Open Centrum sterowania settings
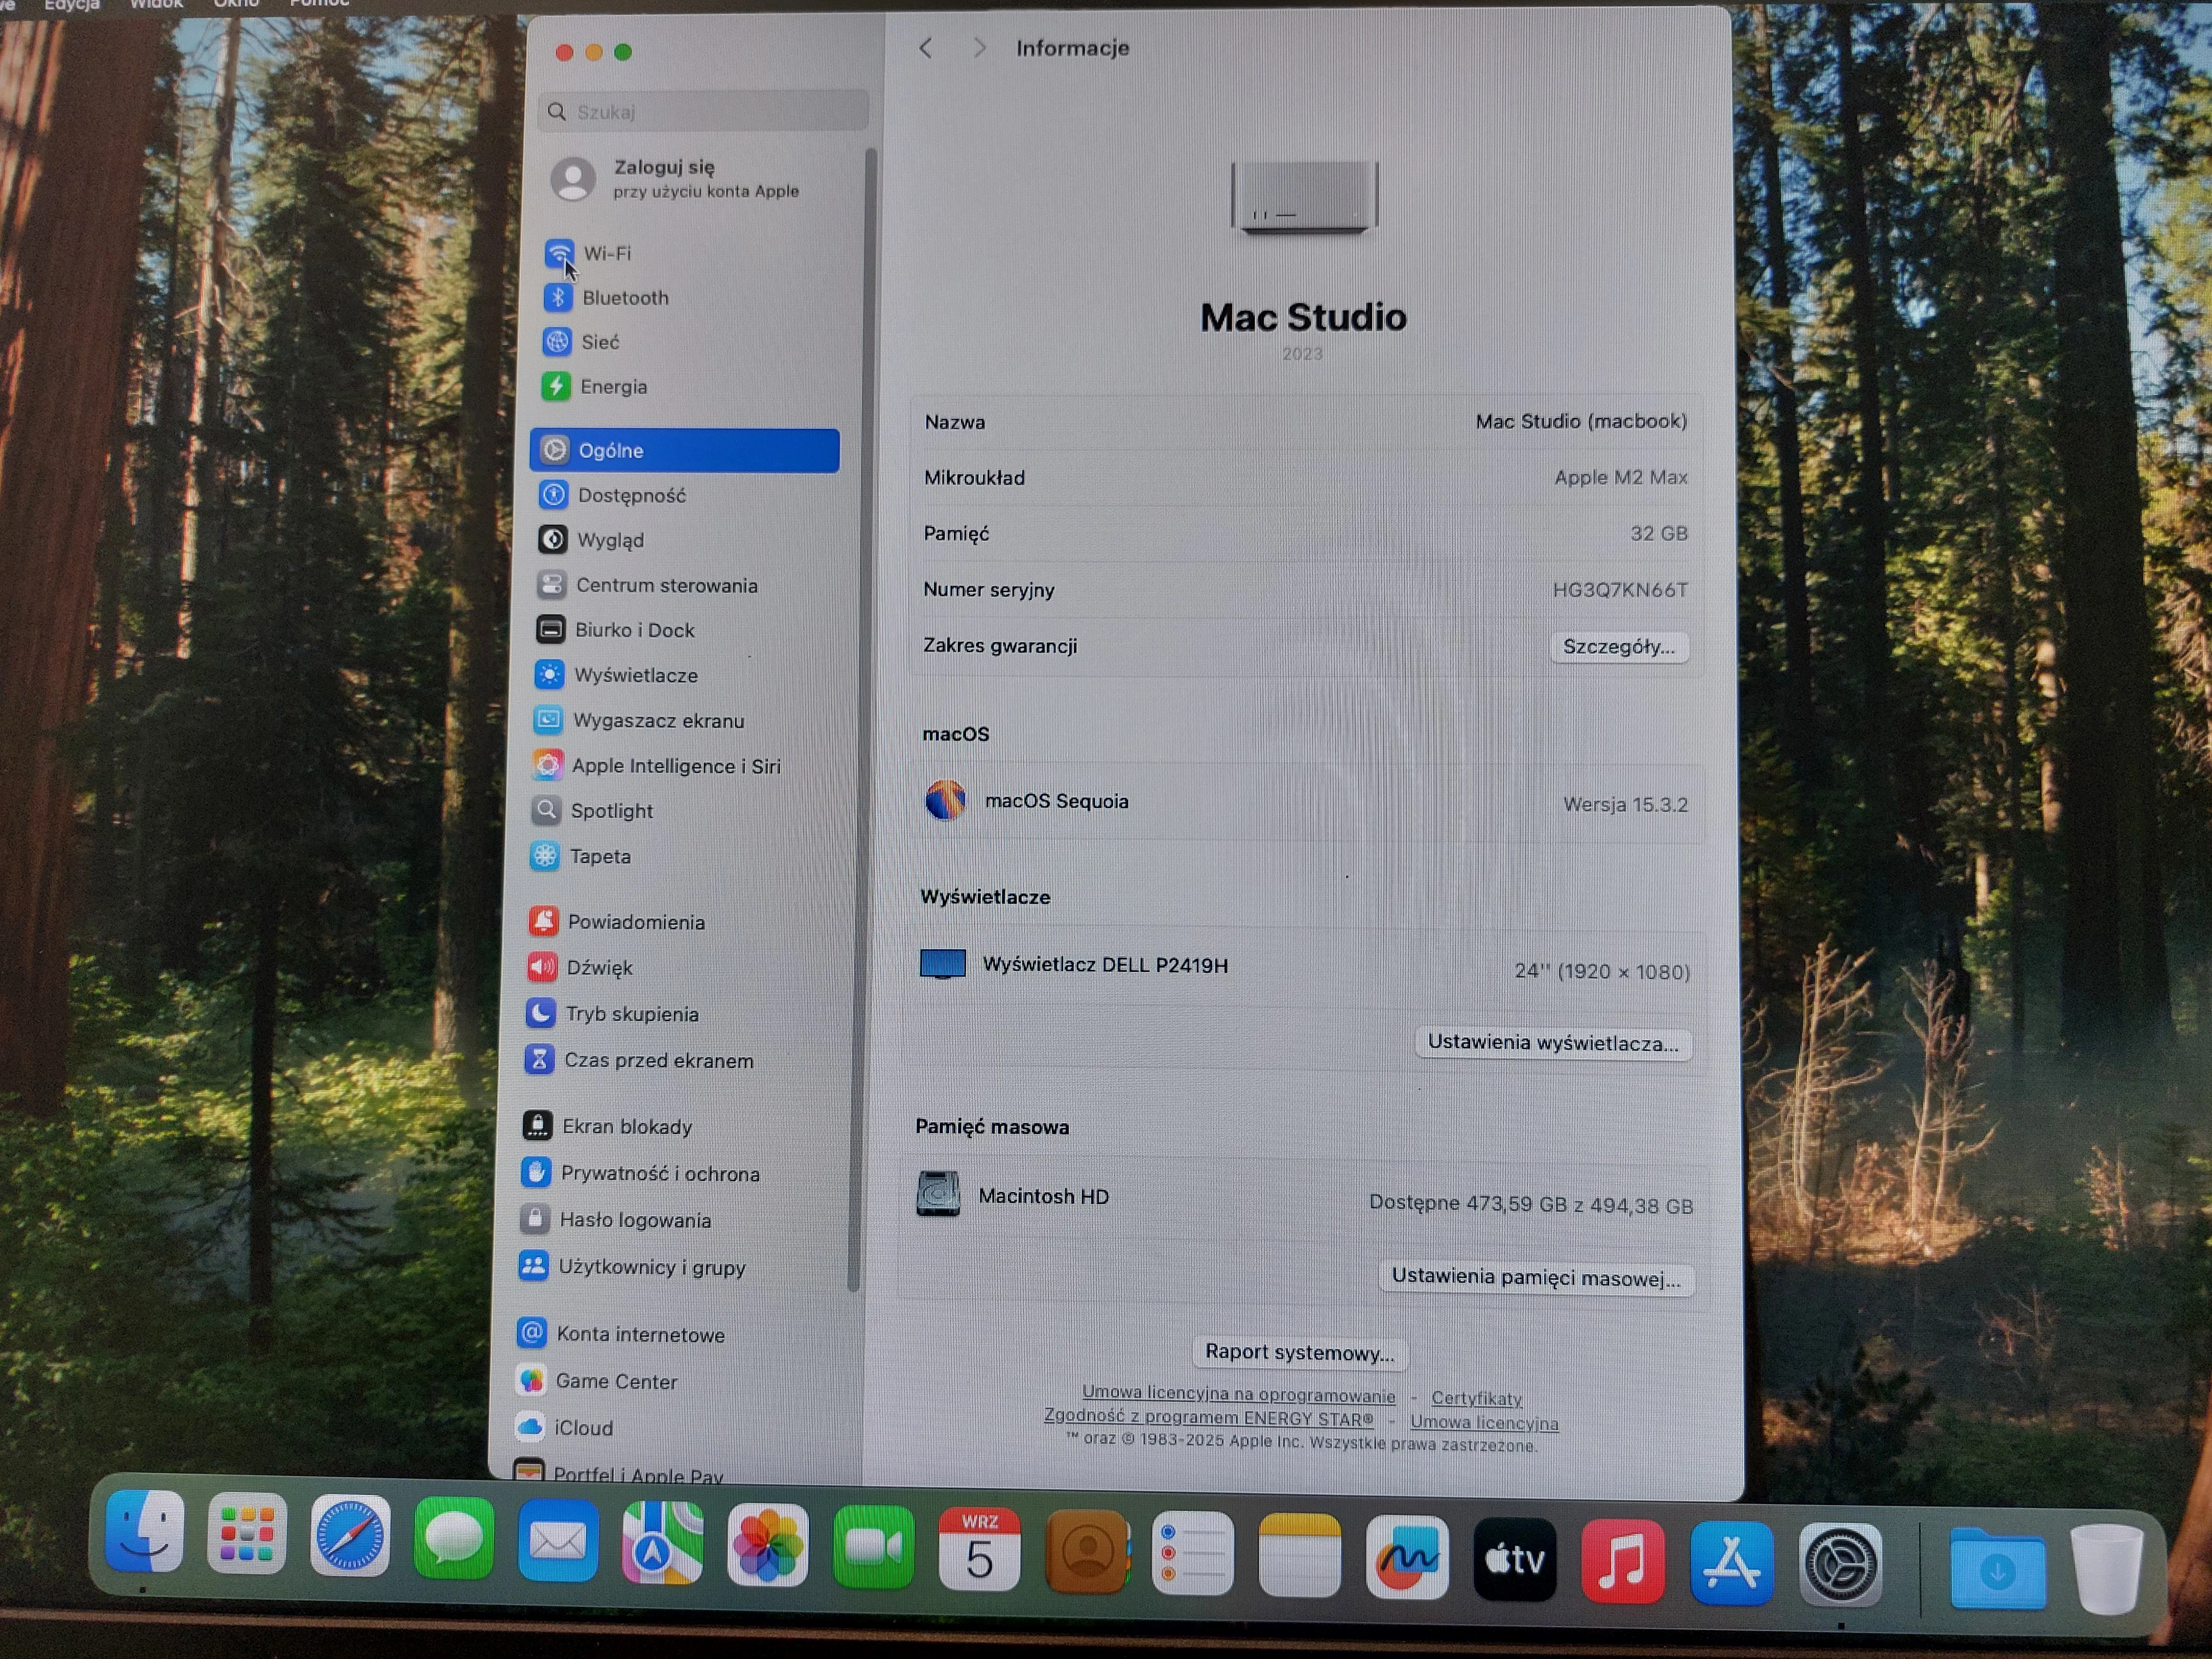The height and width of the screenshot is (1659, 2212). coord(648,585)
